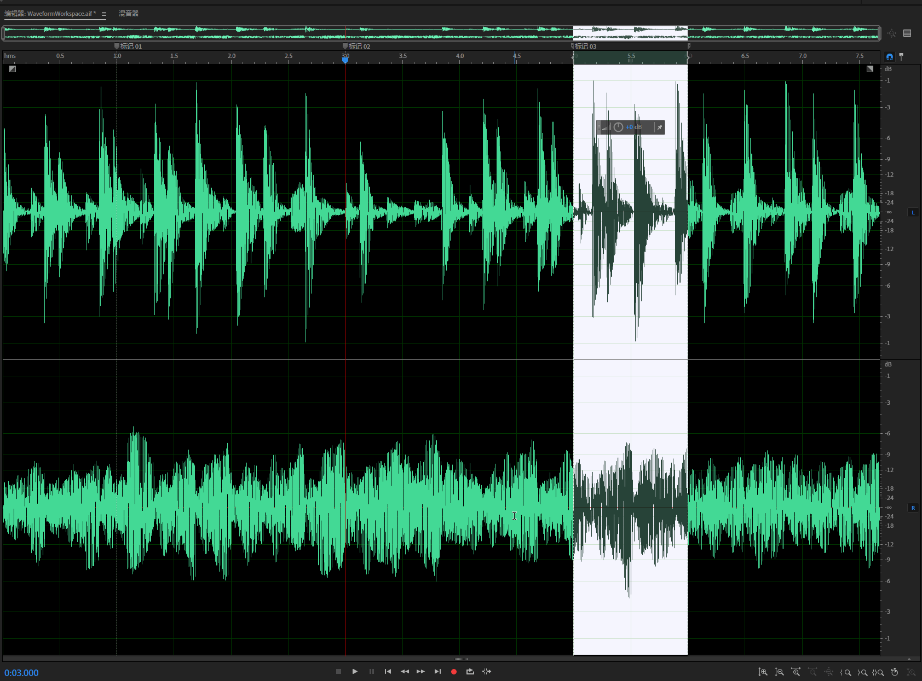Zoom in amplitude

(x=763, y=672)
